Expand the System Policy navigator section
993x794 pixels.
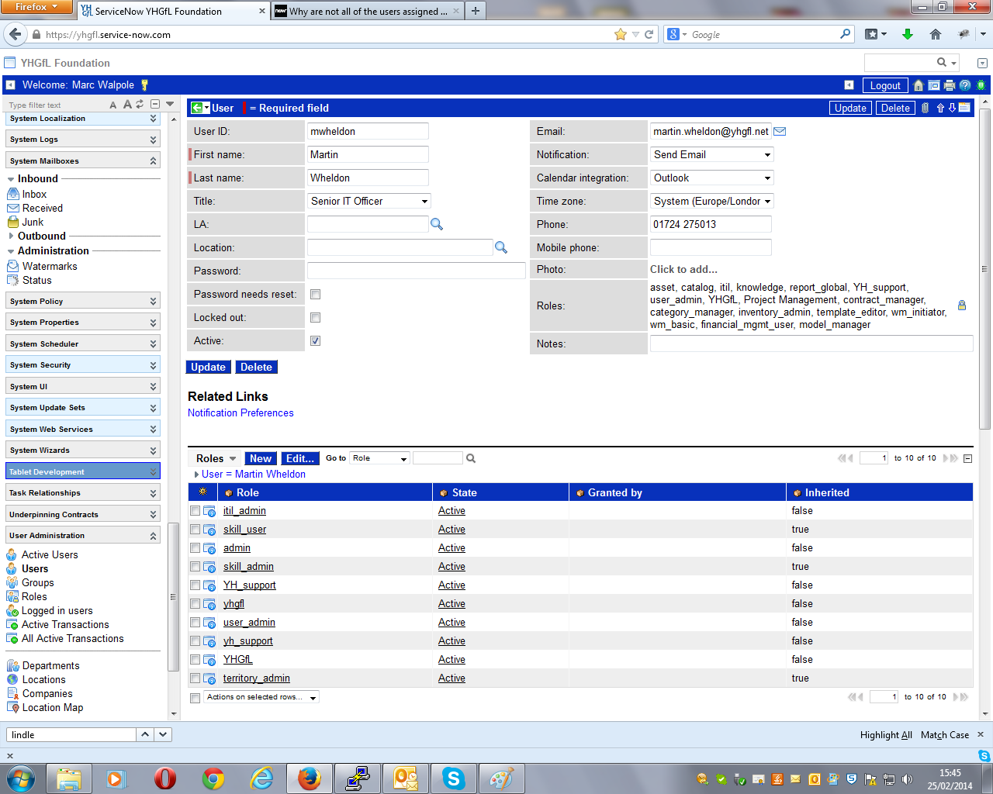click(83, 301)
